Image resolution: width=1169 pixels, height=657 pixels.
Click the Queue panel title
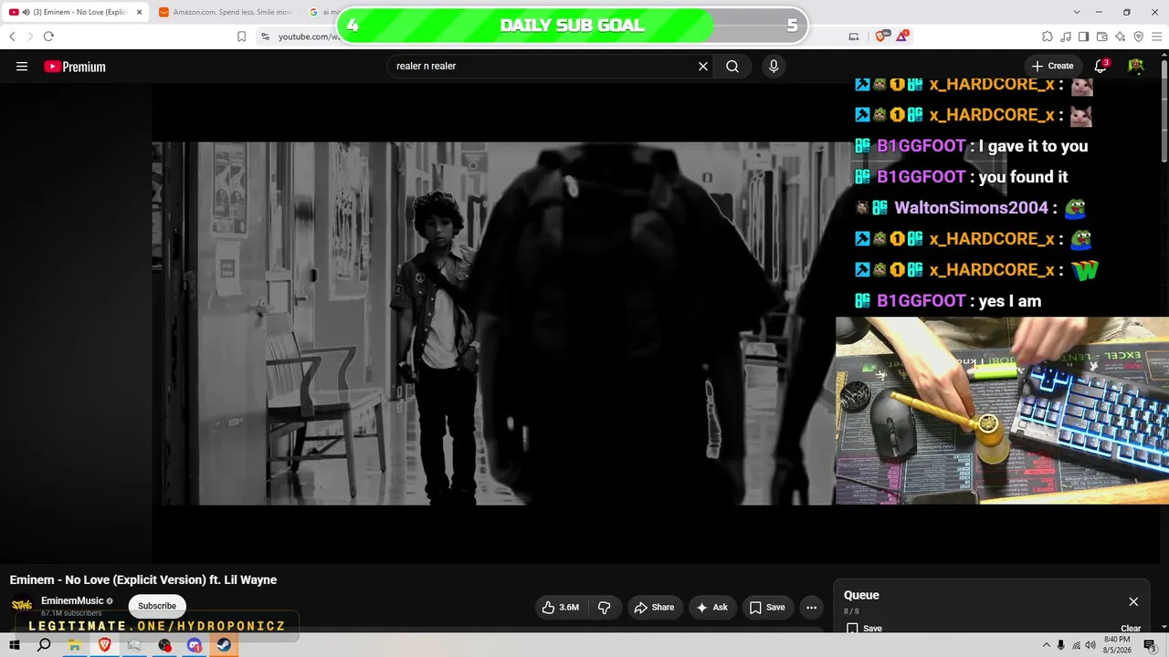(861, 595)
